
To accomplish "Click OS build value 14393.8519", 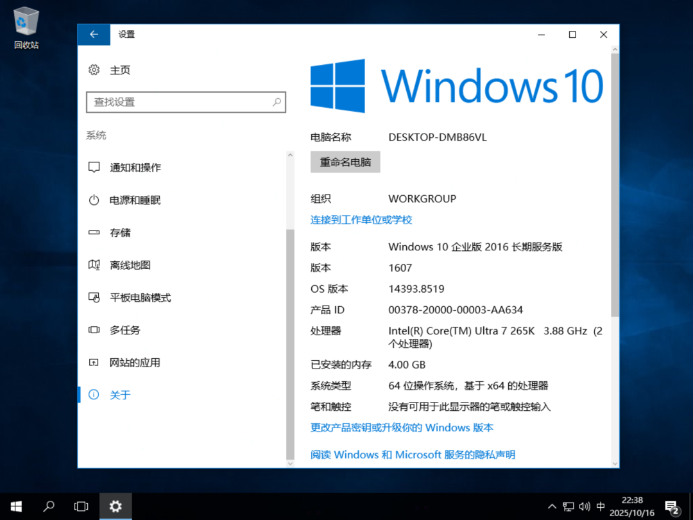I will [x=416, y=289].
